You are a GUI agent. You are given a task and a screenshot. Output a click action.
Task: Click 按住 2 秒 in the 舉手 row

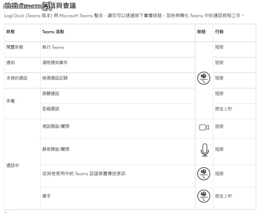(x=223, y=196)
